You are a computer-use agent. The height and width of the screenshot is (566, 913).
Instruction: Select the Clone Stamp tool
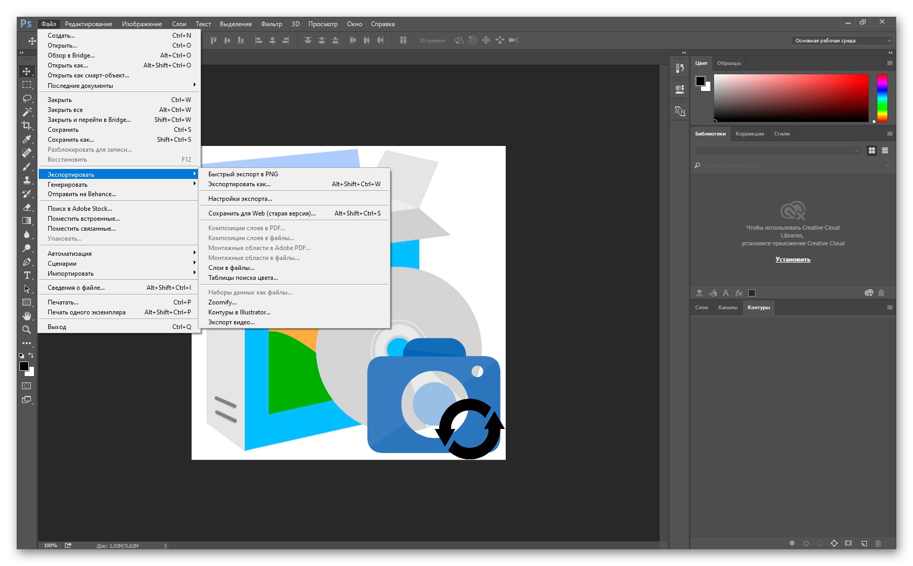(27, 180)
